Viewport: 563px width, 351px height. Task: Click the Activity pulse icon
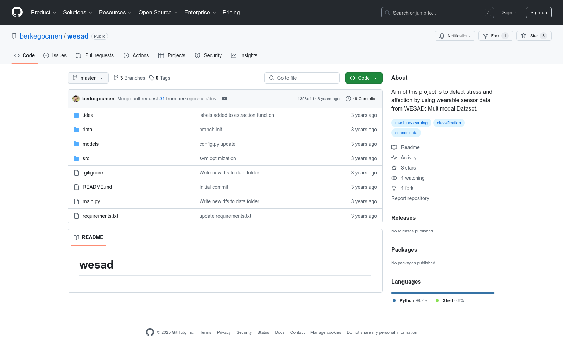click(394, 158)
